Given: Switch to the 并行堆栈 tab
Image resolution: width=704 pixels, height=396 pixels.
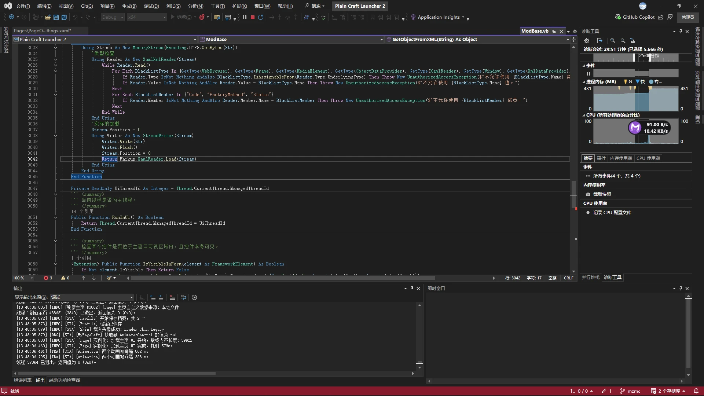Looking at the screenshot, I should click(591, 278).
